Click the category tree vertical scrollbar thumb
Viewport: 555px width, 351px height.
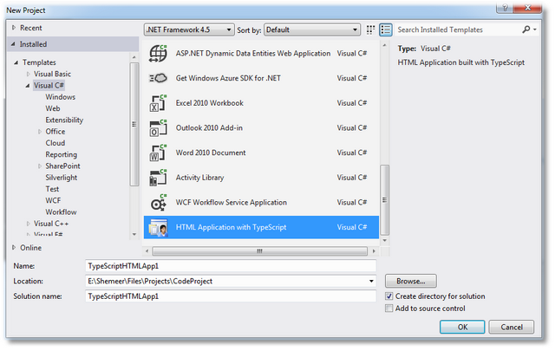coord(134,124)
